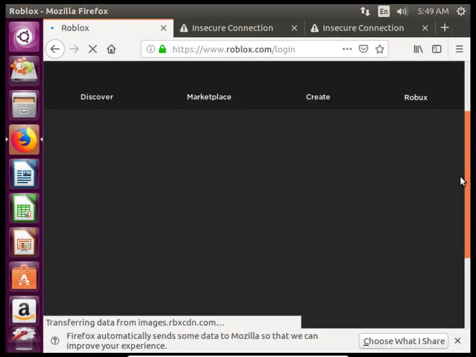
Task: Open the Firefox home page icon
Action: (x=111, y=49)
